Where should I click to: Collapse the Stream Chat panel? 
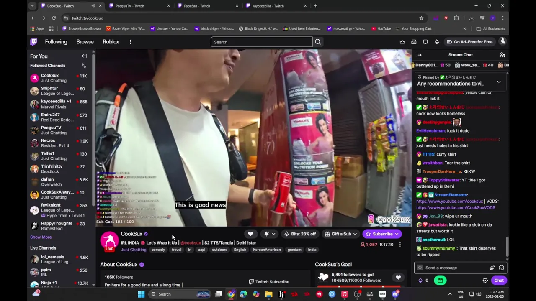tap(419, 55)
